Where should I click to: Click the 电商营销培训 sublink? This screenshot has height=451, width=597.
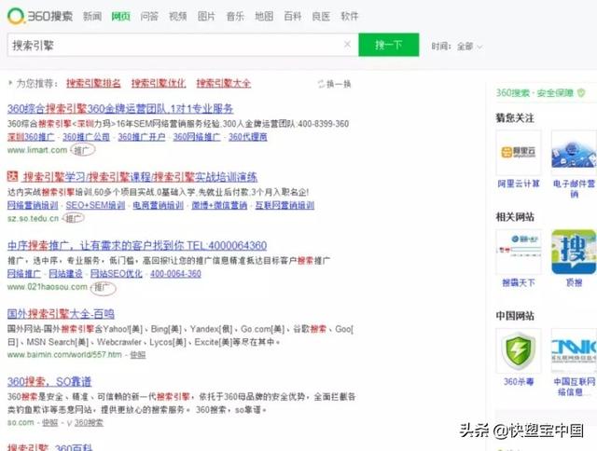[158, 205]
